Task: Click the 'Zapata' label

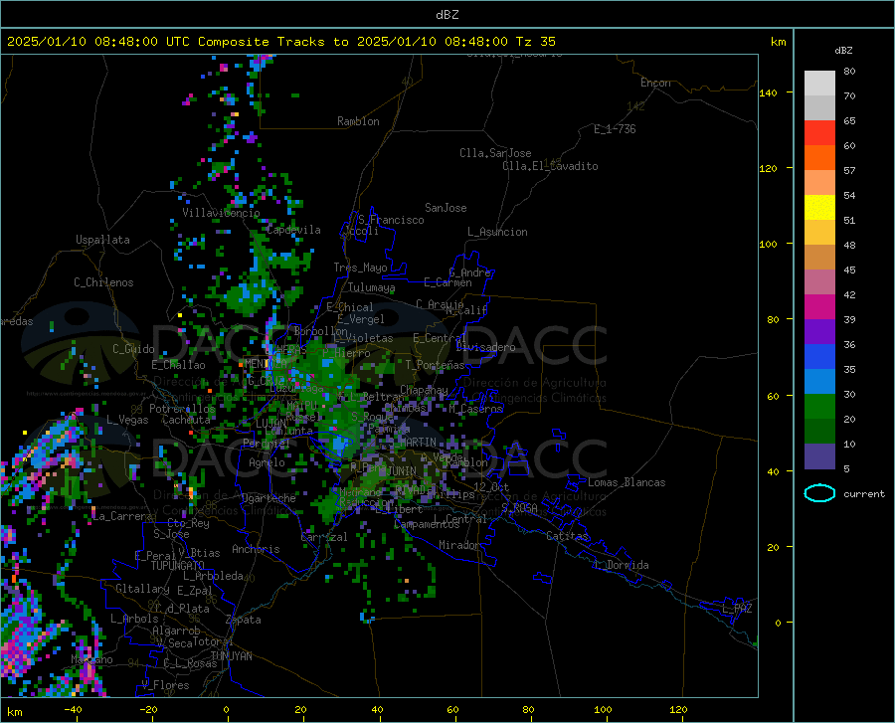Action: click(244, 620)
